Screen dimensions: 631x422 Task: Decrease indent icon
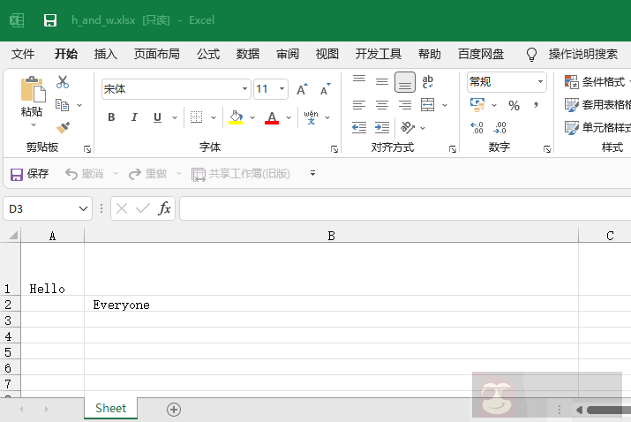[359, 128]
